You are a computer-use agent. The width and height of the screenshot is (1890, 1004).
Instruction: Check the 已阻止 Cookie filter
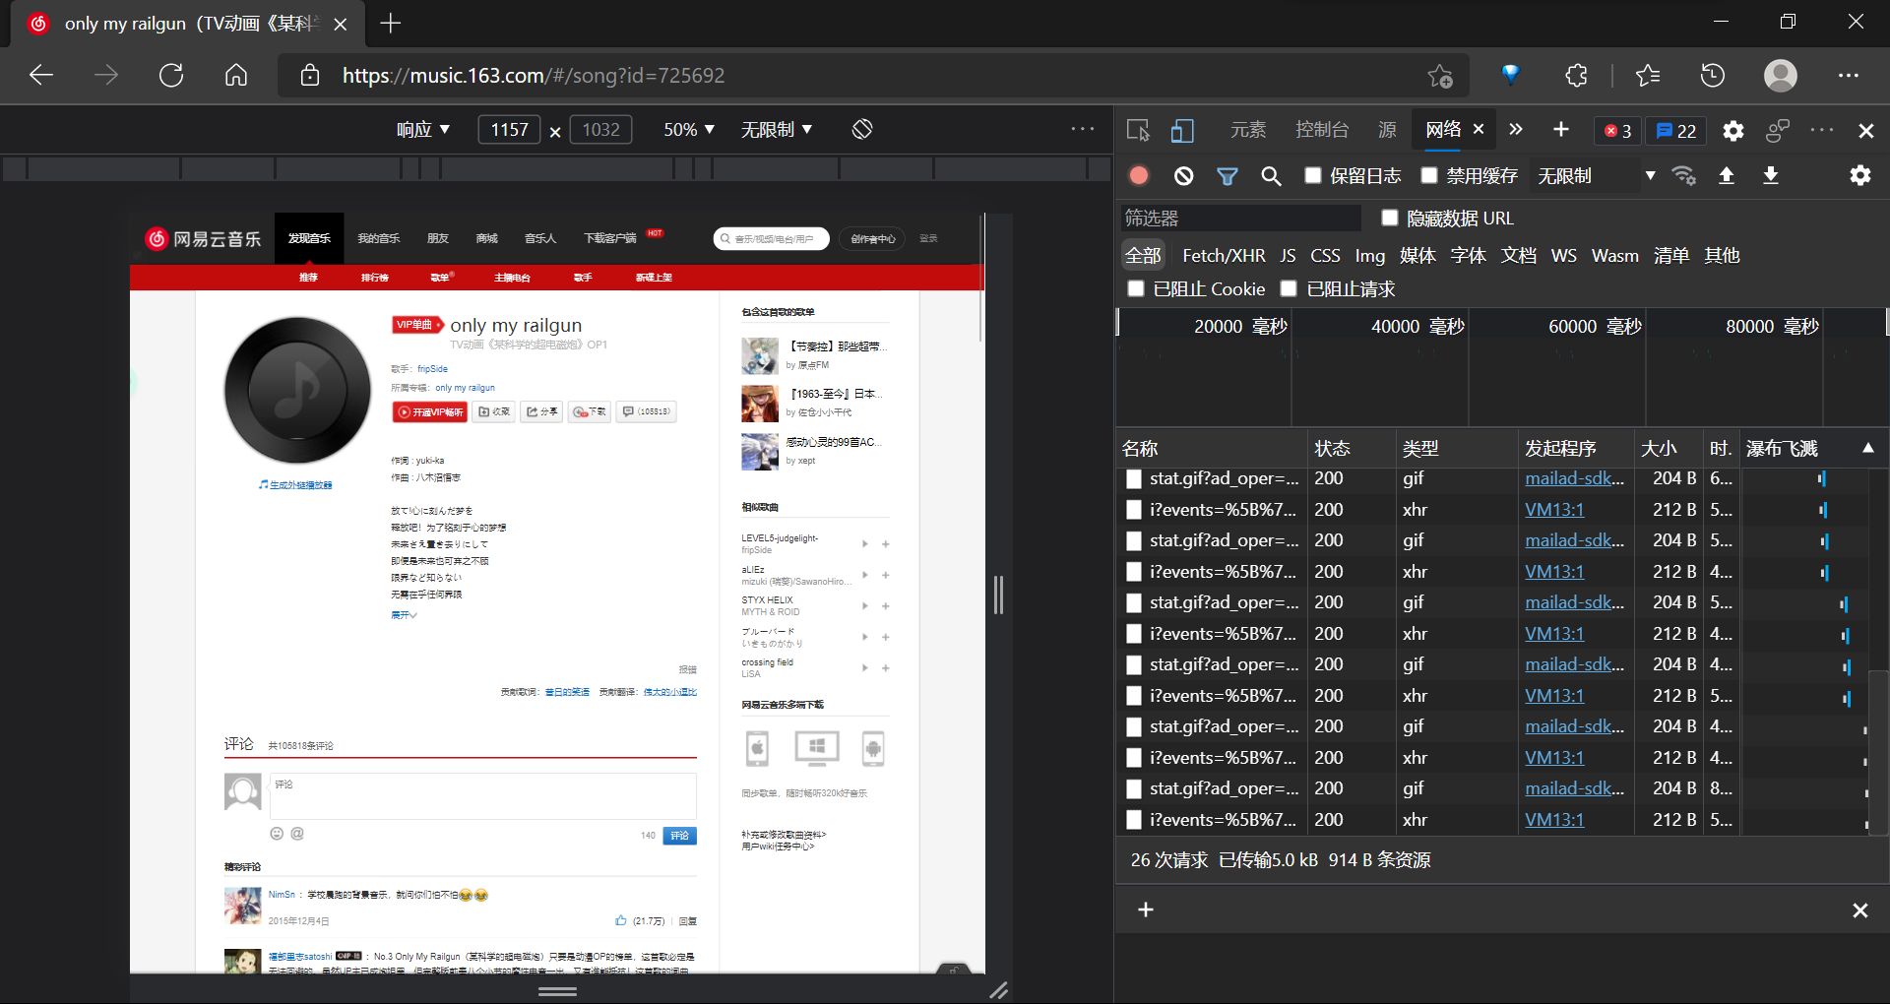coord(1136,288)
